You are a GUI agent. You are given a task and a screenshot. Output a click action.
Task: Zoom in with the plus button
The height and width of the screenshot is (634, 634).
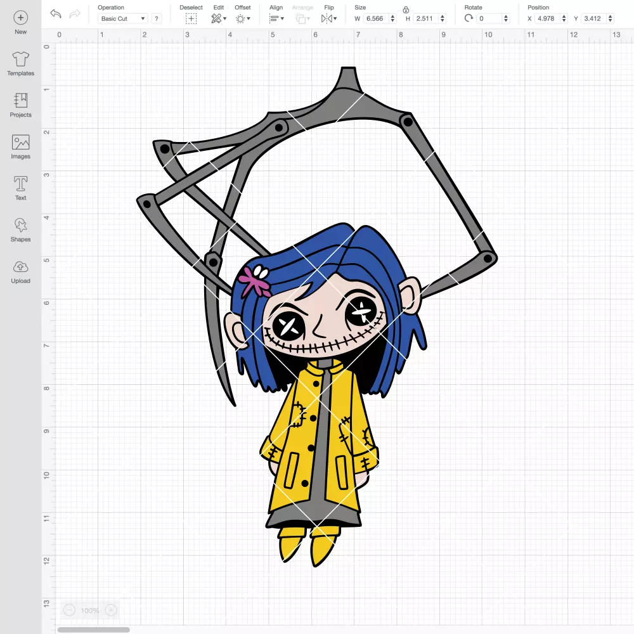111,610
